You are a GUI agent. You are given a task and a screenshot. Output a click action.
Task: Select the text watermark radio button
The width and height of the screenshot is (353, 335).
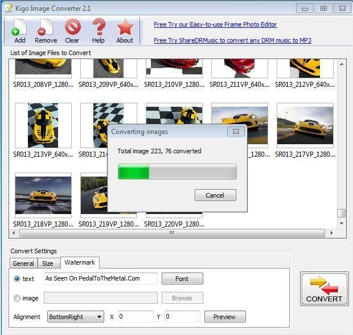17,279
